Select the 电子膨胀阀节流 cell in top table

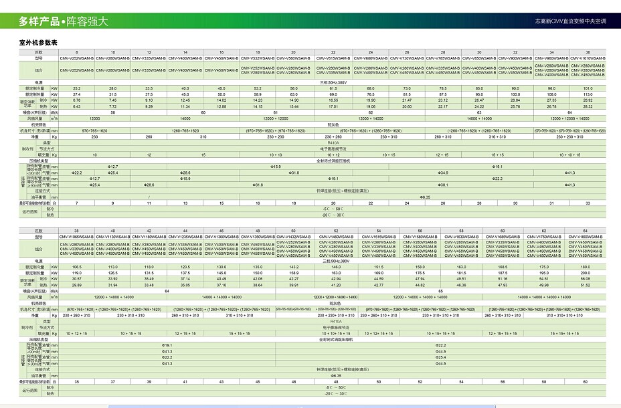pyautogui.click(x=333, y=148)
